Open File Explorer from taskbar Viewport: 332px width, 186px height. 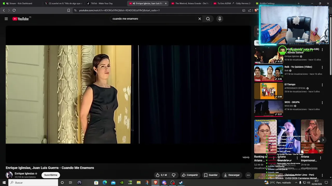139,183
